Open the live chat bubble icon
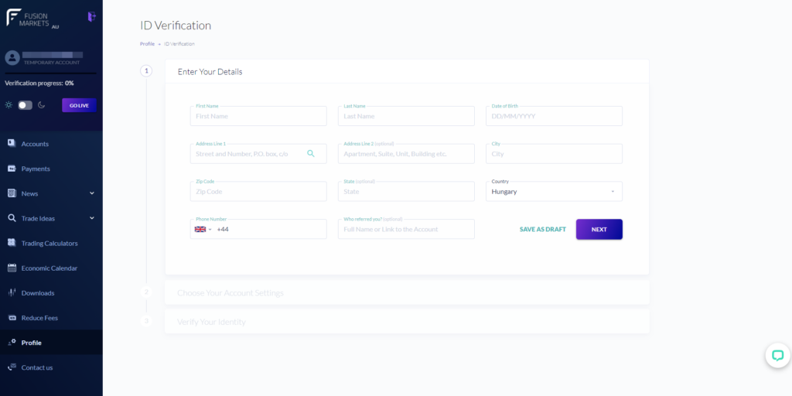The width and height of the screenshot is (792, 396). click(x=777, y=355)
